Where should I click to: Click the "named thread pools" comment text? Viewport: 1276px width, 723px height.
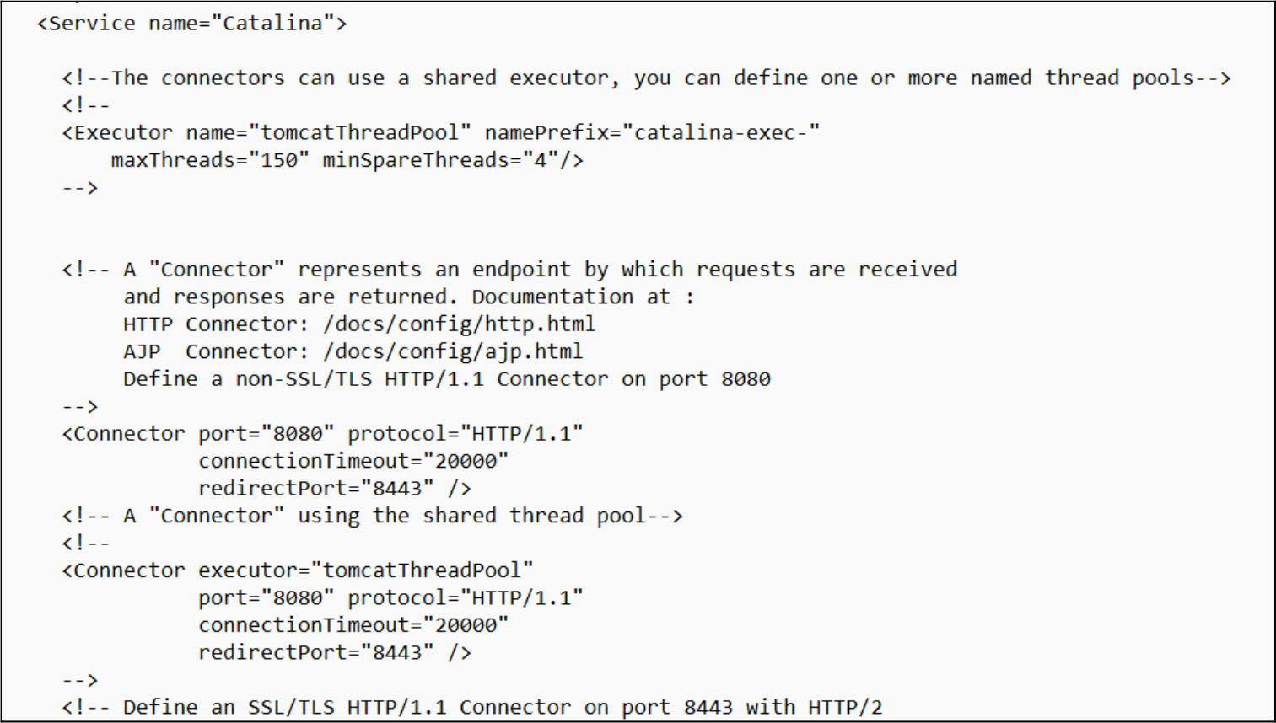tap(1082, 78)
